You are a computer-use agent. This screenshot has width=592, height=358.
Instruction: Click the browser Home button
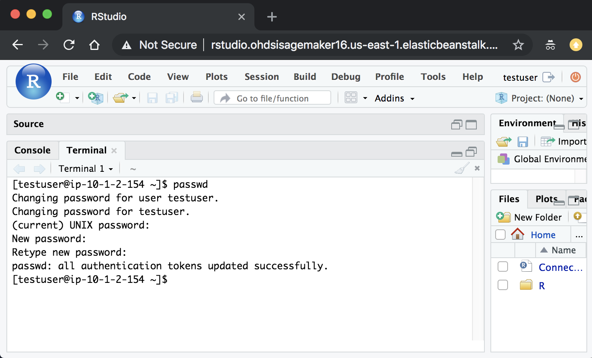pos(94,45)
